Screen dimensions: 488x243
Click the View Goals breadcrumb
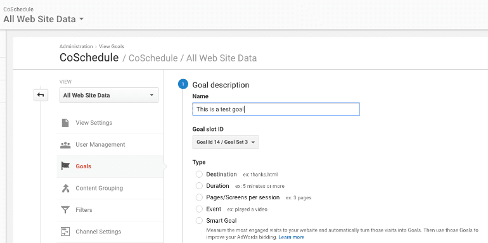(x=112, y=46)
